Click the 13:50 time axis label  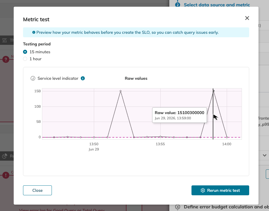(x=94, y=144)
